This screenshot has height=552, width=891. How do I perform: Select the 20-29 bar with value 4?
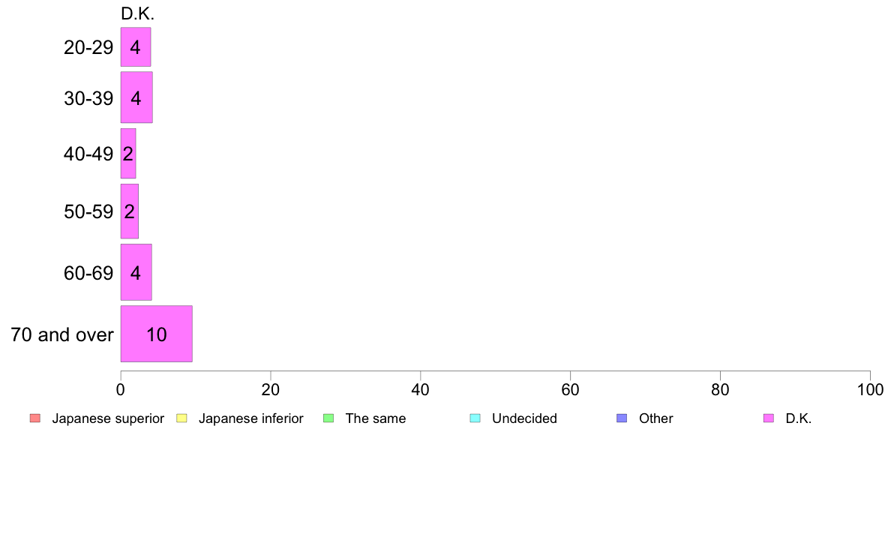click(136, 46)
